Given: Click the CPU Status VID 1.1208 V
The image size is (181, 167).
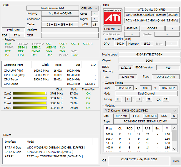Looking at the screenshot, I should click(90, 84).
